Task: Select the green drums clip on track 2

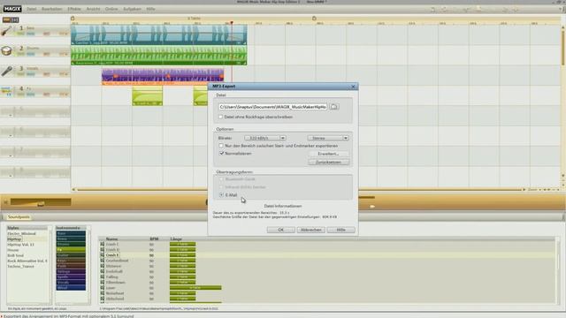Action: point(159,55)
